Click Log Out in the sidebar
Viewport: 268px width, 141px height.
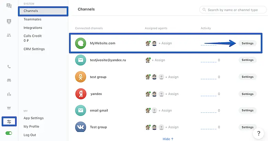pos(30,135)
